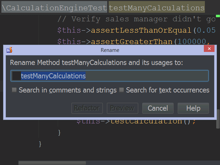This screenshot has height=165, width=220.
Task: Open Help for the Rename dialog
Action: pos(193,108)
